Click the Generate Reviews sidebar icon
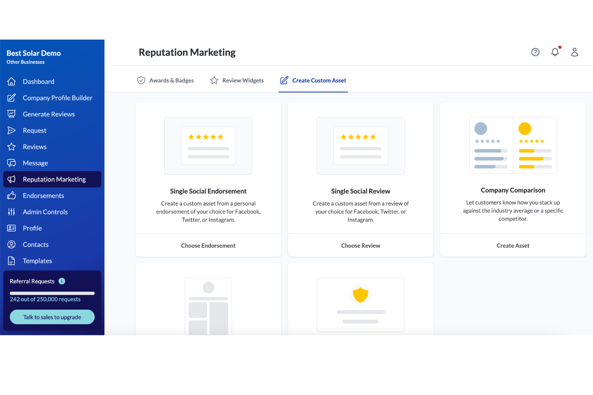 12,114
